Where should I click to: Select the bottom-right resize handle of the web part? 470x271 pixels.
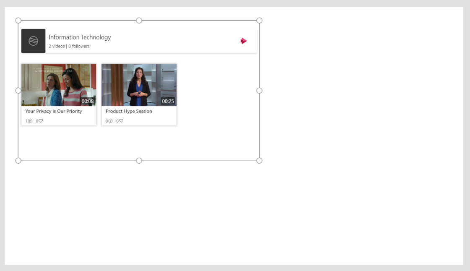pos(259,161)
